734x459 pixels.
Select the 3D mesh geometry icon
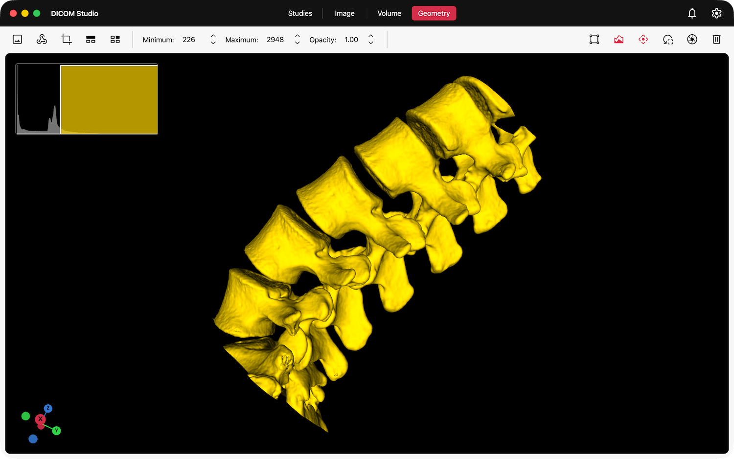point(42,40)
